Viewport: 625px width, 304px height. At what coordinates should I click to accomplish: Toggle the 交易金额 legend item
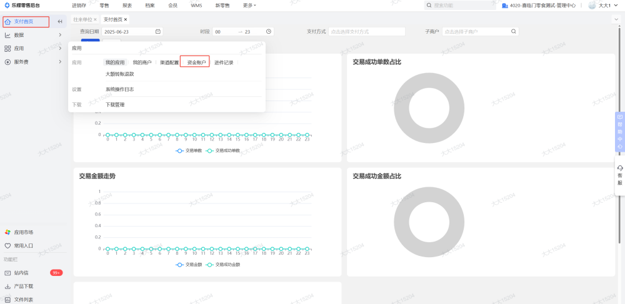189,265
